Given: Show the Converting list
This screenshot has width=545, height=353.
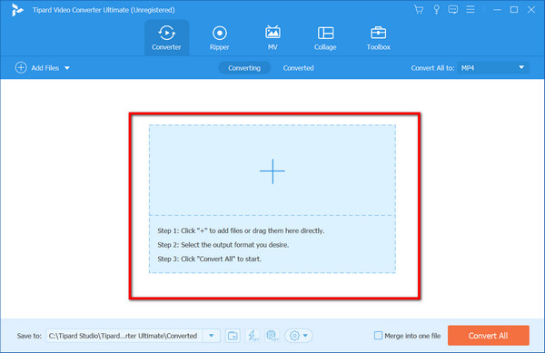Looking at the screenshot, I should 244,68.
